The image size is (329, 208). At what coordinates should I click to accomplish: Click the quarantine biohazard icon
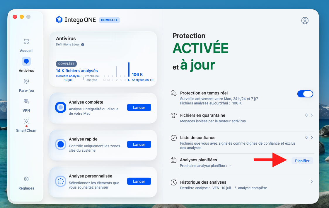pyautogui.click(x=173, y=115)
